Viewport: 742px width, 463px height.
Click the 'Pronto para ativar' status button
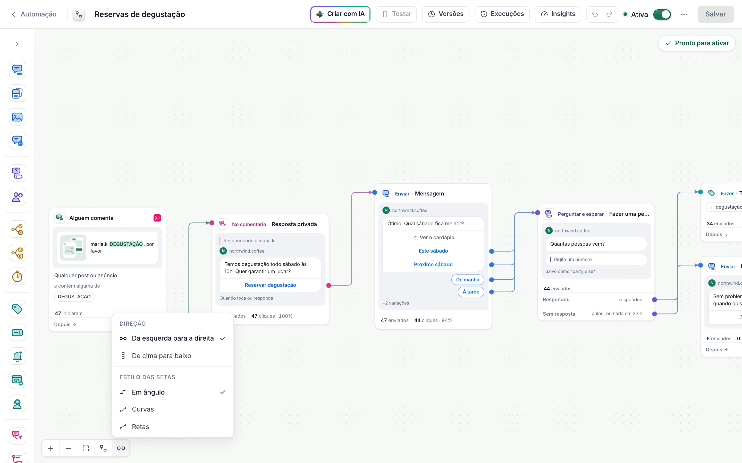point(697,43)
